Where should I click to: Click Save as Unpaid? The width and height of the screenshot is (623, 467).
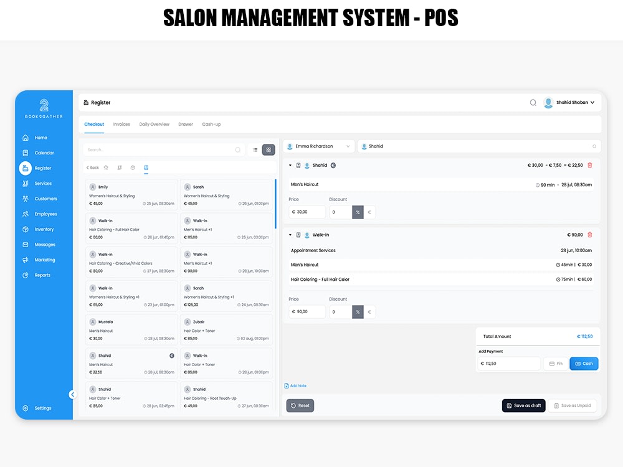[x=572, y=406]
